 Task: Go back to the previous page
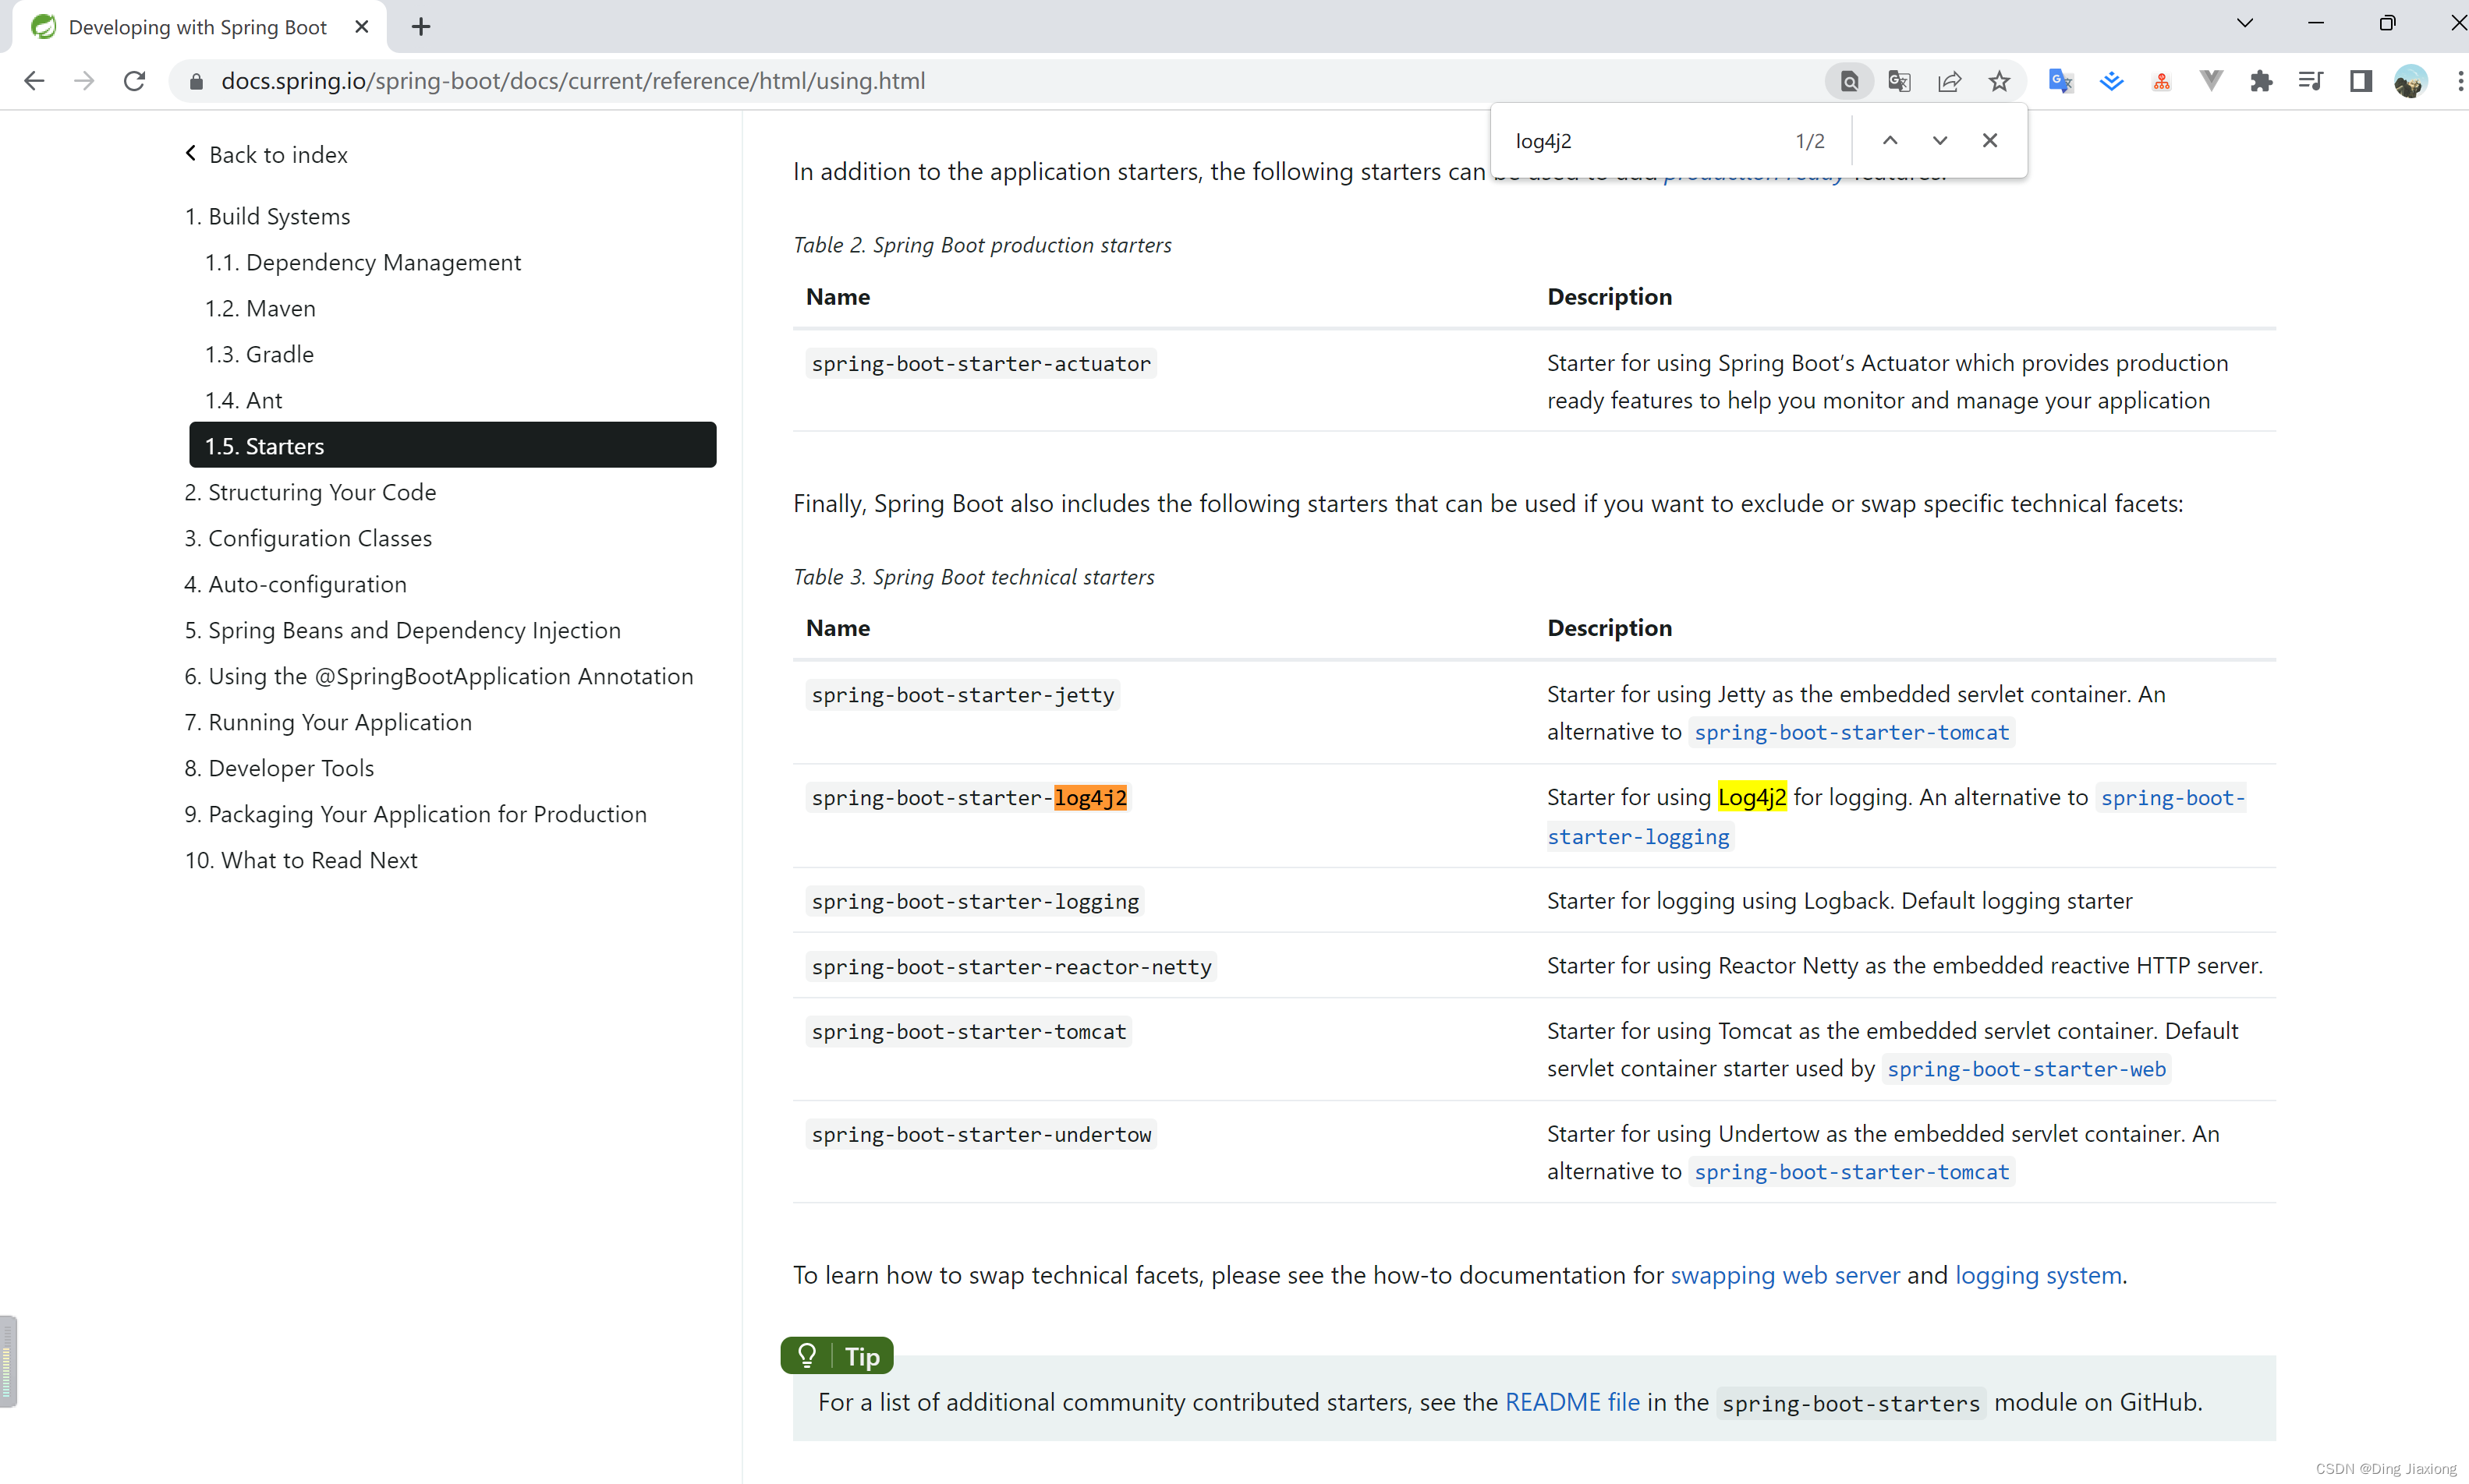tap(34, 81)
